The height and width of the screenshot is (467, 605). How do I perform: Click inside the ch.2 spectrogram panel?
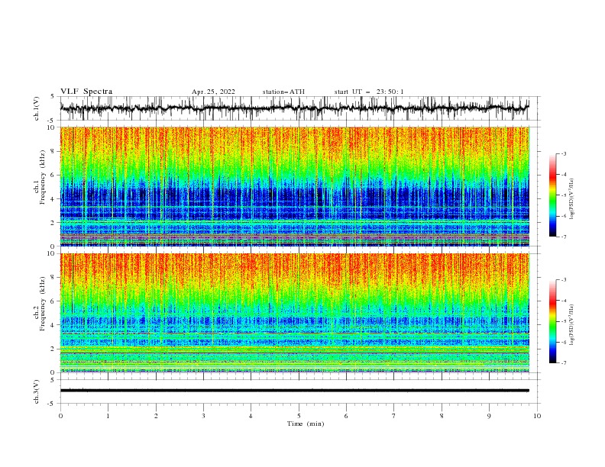[x=295, y=313]
